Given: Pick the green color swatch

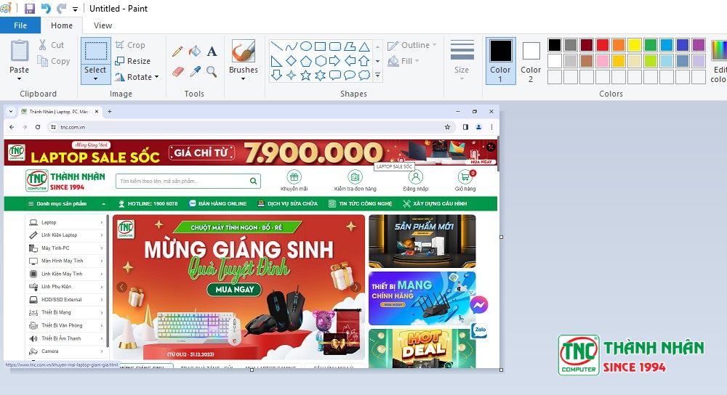Looking at the screenshot, I should [651, 45].
